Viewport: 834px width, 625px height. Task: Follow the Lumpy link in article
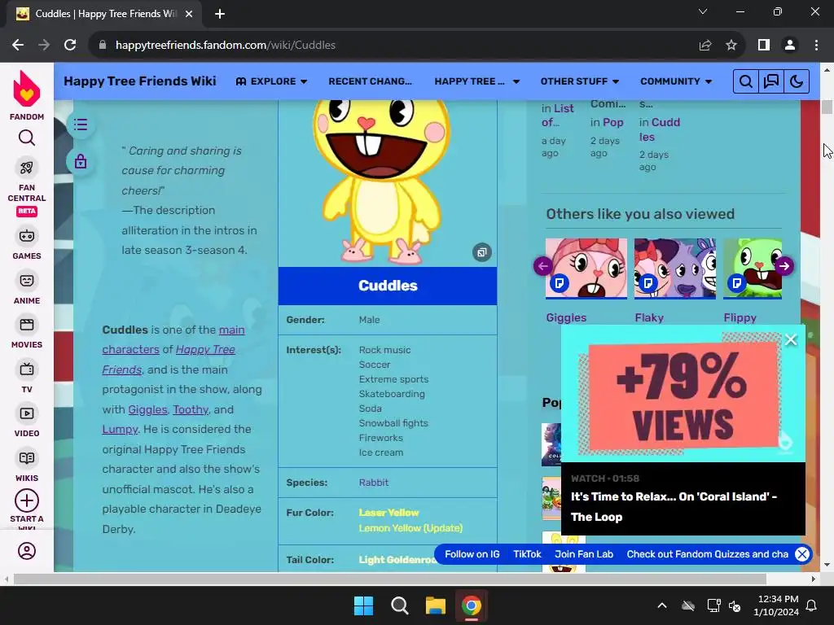click(x=120, y=430)
